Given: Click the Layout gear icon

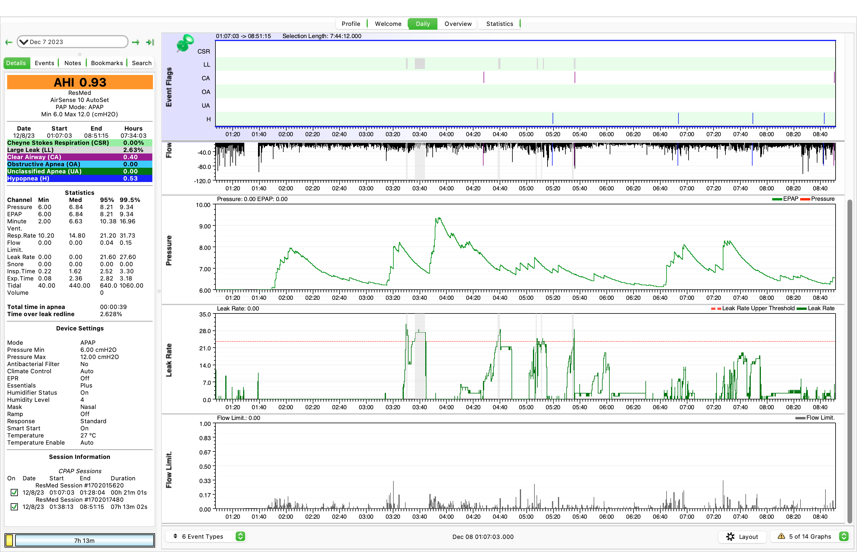Looking at the screenshot, I should click(730, 537).
